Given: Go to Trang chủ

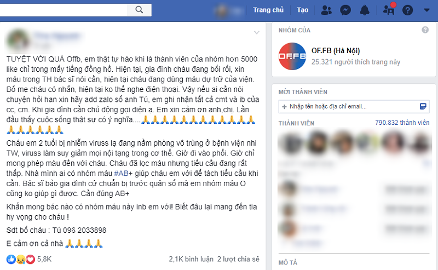Looking at the screenshot, I should tap(268, 10).
